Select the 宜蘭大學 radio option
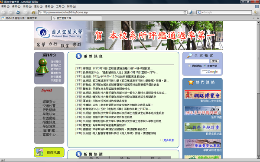The height and width of the screenshot is (162, 260). pyautogui.click(x=205, y=66)
